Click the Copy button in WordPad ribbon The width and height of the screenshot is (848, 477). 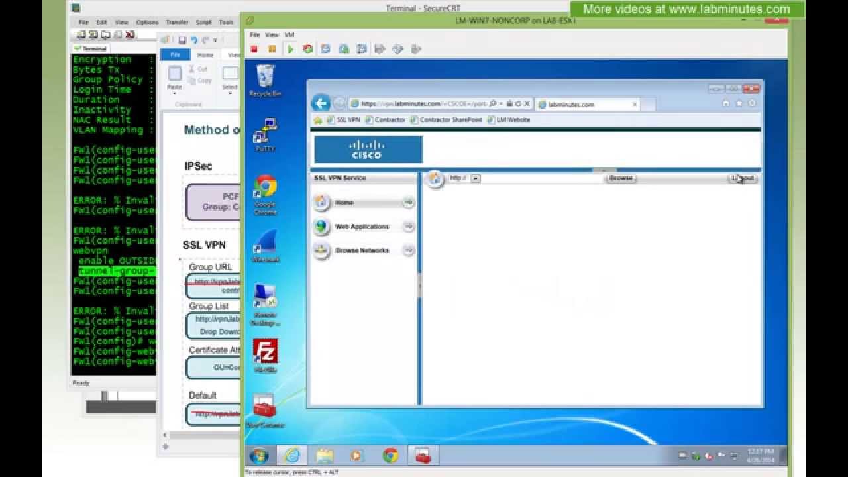(x=199, y=81)
